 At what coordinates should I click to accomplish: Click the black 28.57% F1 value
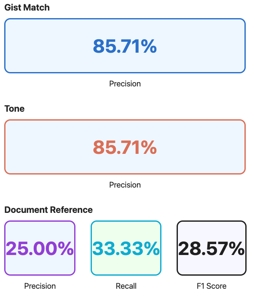point(211,249)
